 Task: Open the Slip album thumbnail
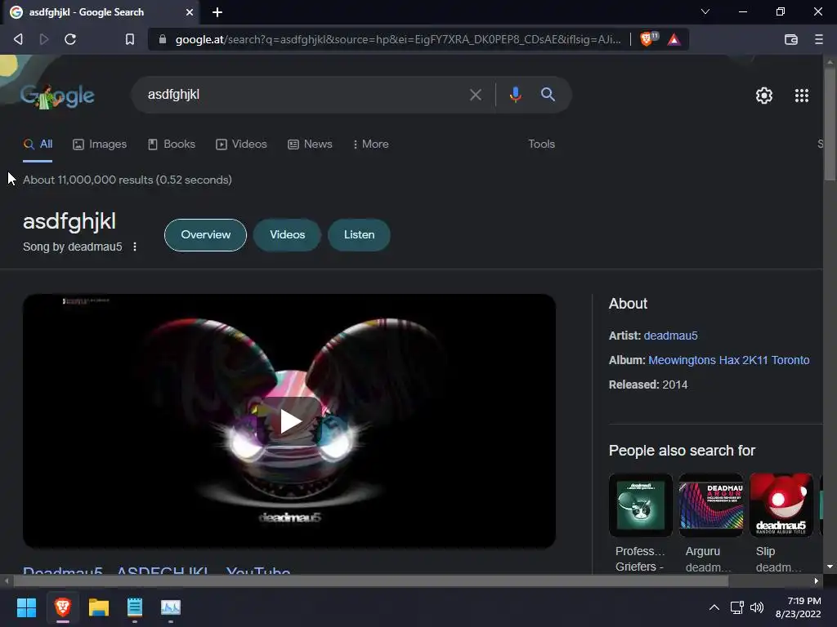point(781,505)
